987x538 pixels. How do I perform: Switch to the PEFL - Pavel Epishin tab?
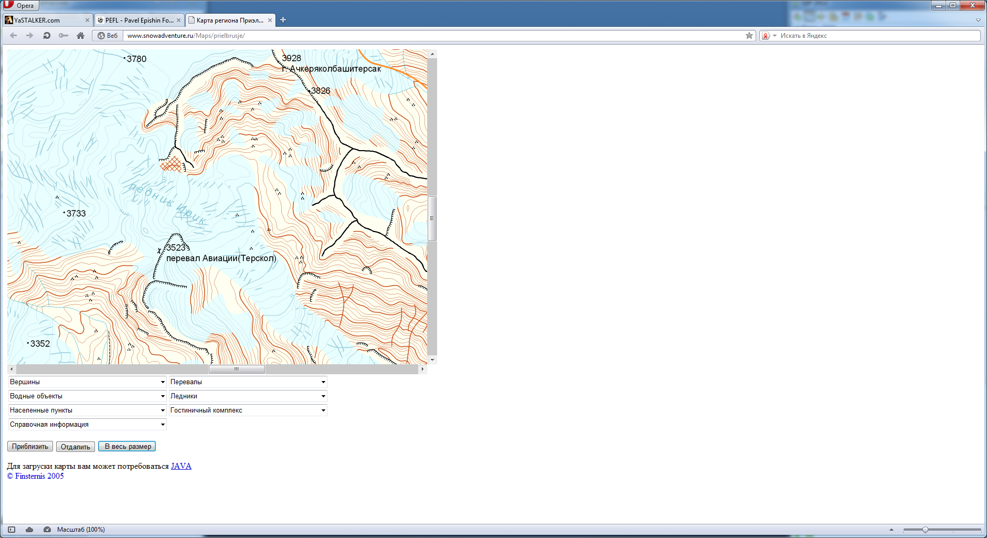(136, 20)
